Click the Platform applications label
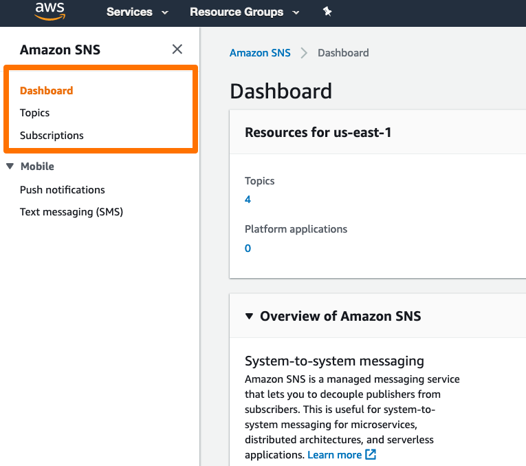 tap(296, 229)
